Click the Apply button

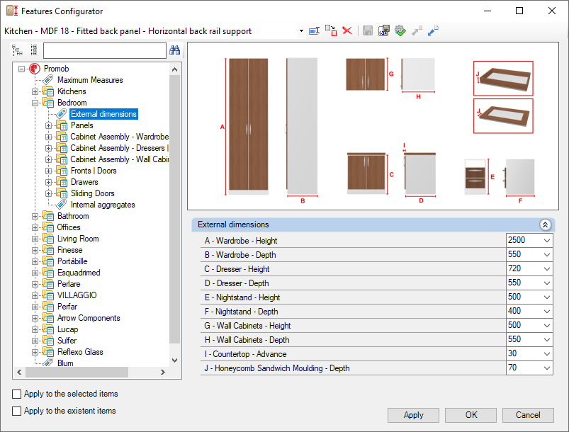point(413,415)
